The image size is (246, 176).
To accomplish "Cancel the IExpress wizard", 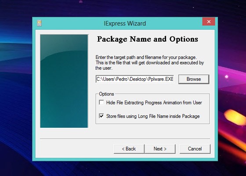I will point(195,149).
